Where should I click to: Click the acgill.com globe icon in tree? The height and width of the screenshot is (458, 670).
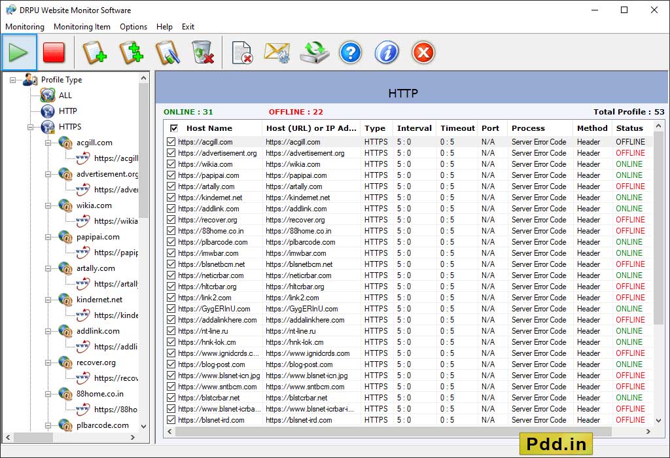pyautogui.click(x=65, y=143)
